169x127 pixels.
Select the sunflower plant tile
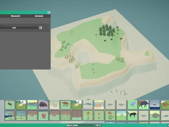[88, 115]
